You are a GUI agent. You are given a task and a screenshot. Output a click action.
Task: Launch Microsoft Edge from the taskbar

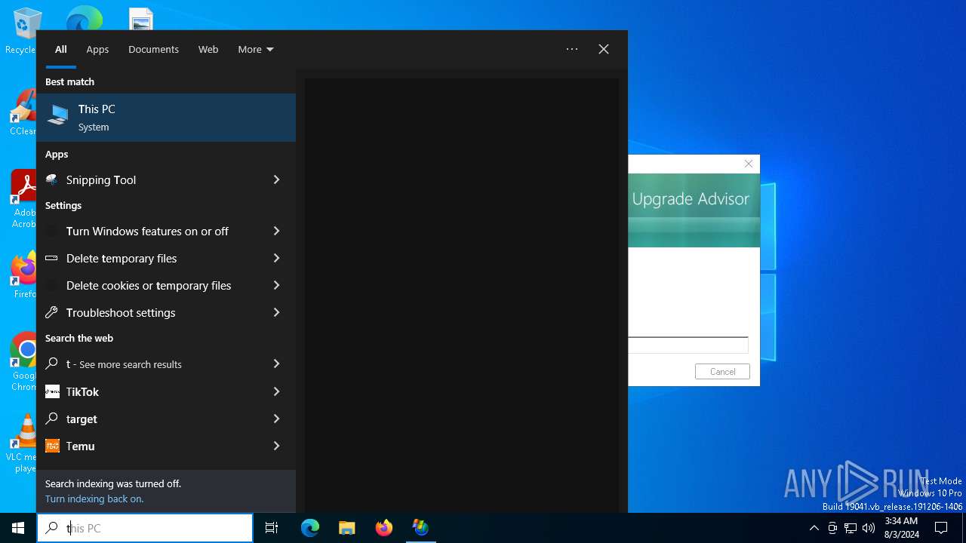pos(310,528)
